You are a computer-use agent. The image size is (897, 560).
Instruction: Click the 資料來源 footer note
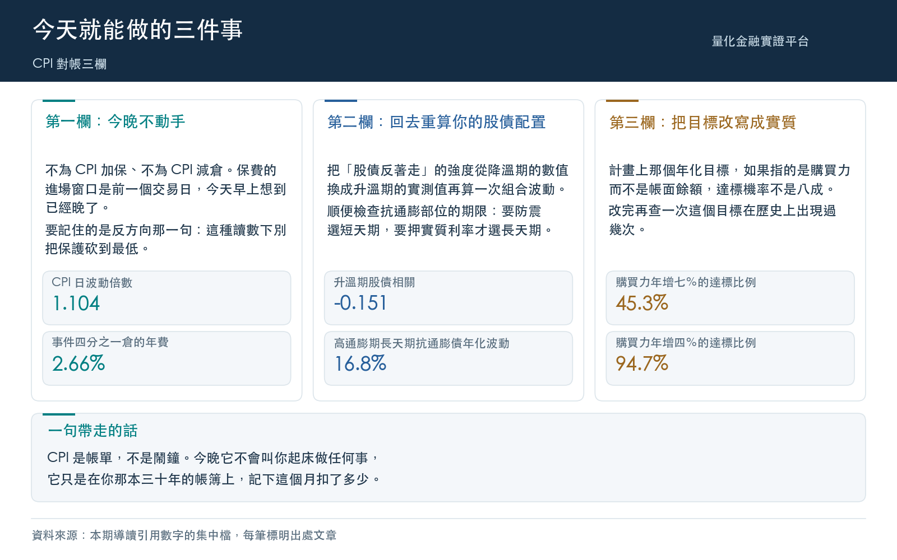[x=184, y=535]
